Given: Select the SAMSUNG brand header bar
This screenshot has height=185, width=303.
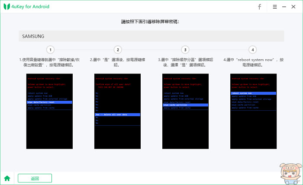Looking at the screenshot, I should tap(151, 36).
